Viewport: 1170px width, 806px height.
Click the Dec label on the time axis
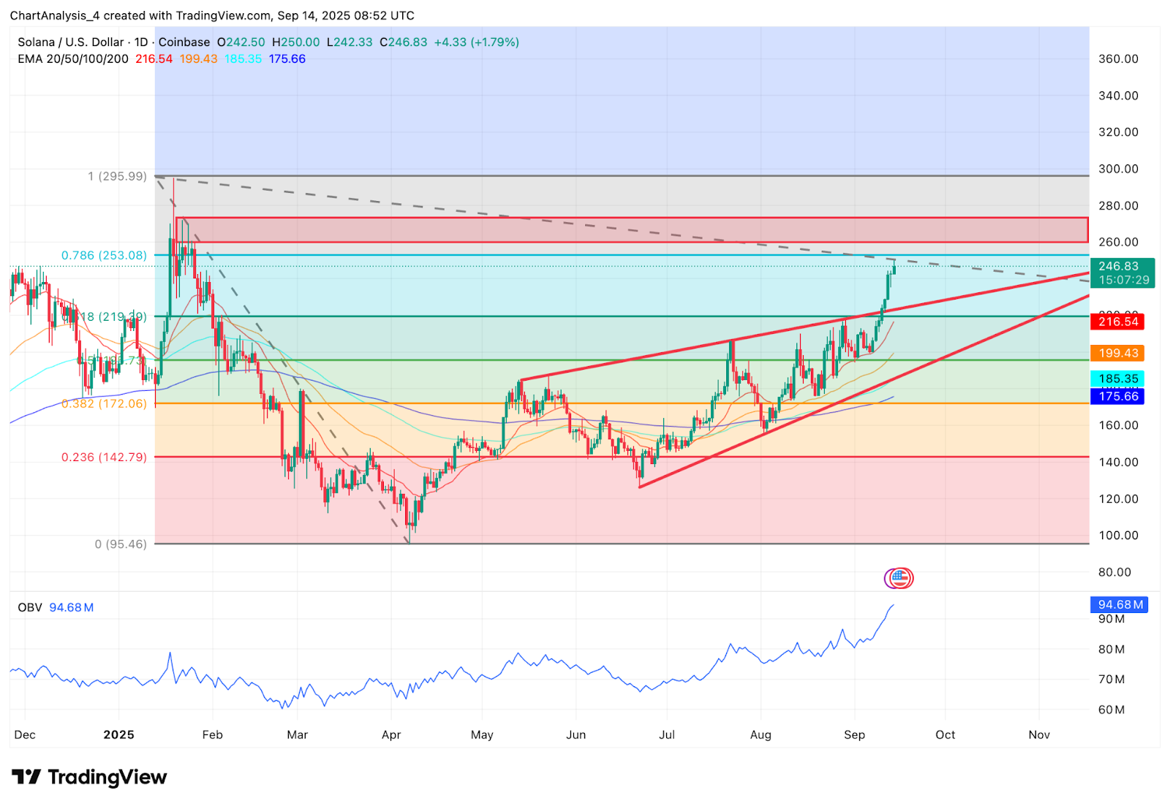[25, 735]
